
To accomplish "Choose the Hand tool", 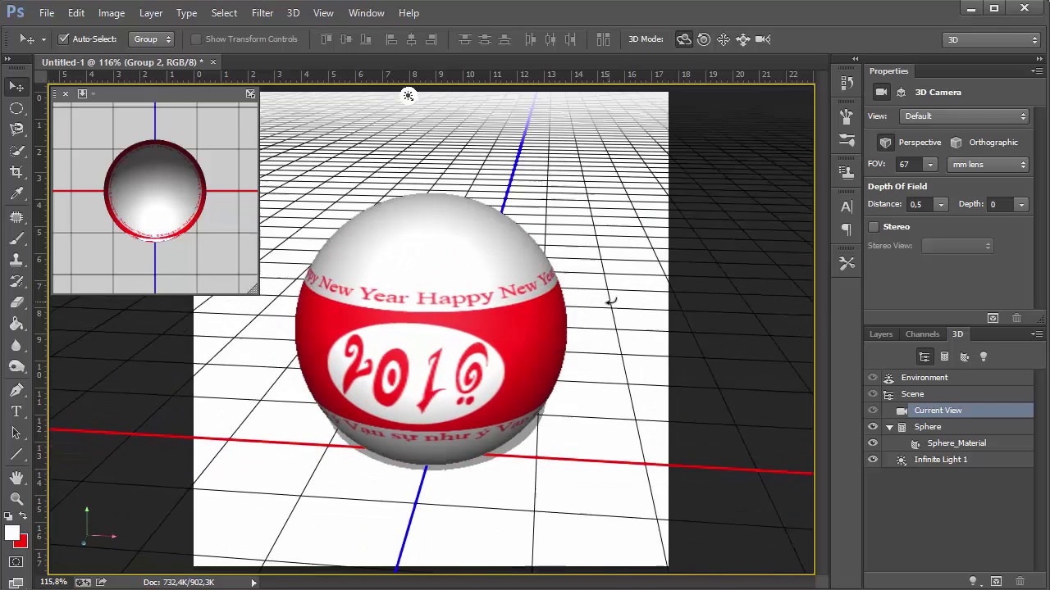I will pos(16,477).
